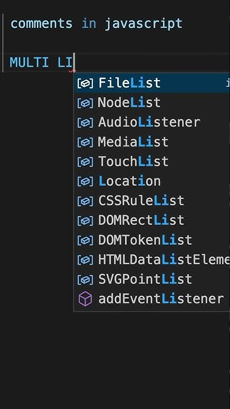Click the empty editor area below suggestions
Viewport: 230px width, 409px height.
coord(115,360)
